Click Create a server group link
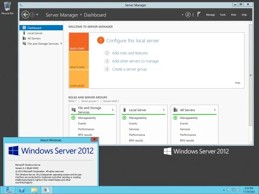The height and width of the screenshot is (194, 259). [x=129, y=69]
